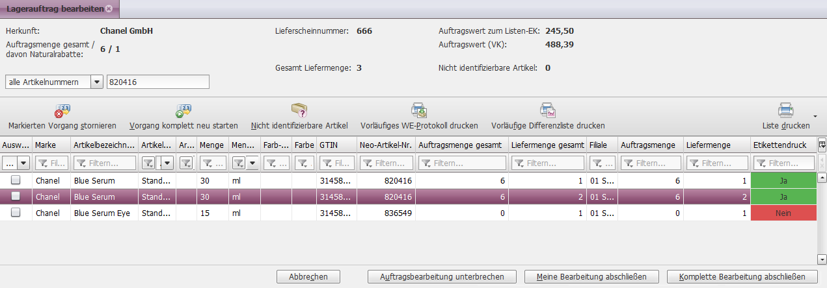
Task: Click the Artikel... column funnel filter icon
Action: 148,163
